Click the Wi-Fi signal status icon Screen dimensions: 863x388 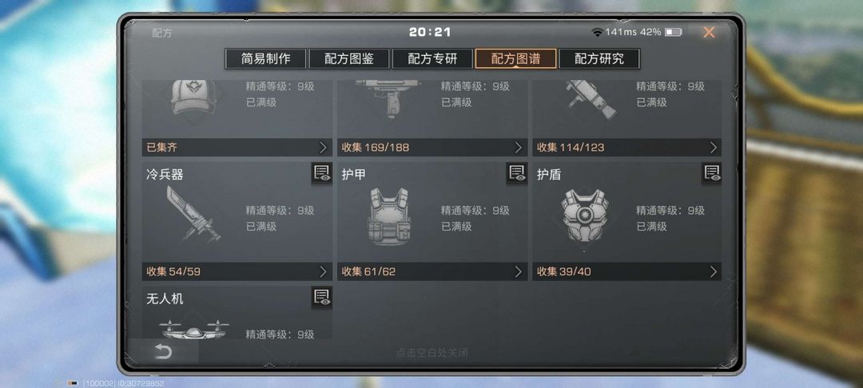tap(597, 33)
